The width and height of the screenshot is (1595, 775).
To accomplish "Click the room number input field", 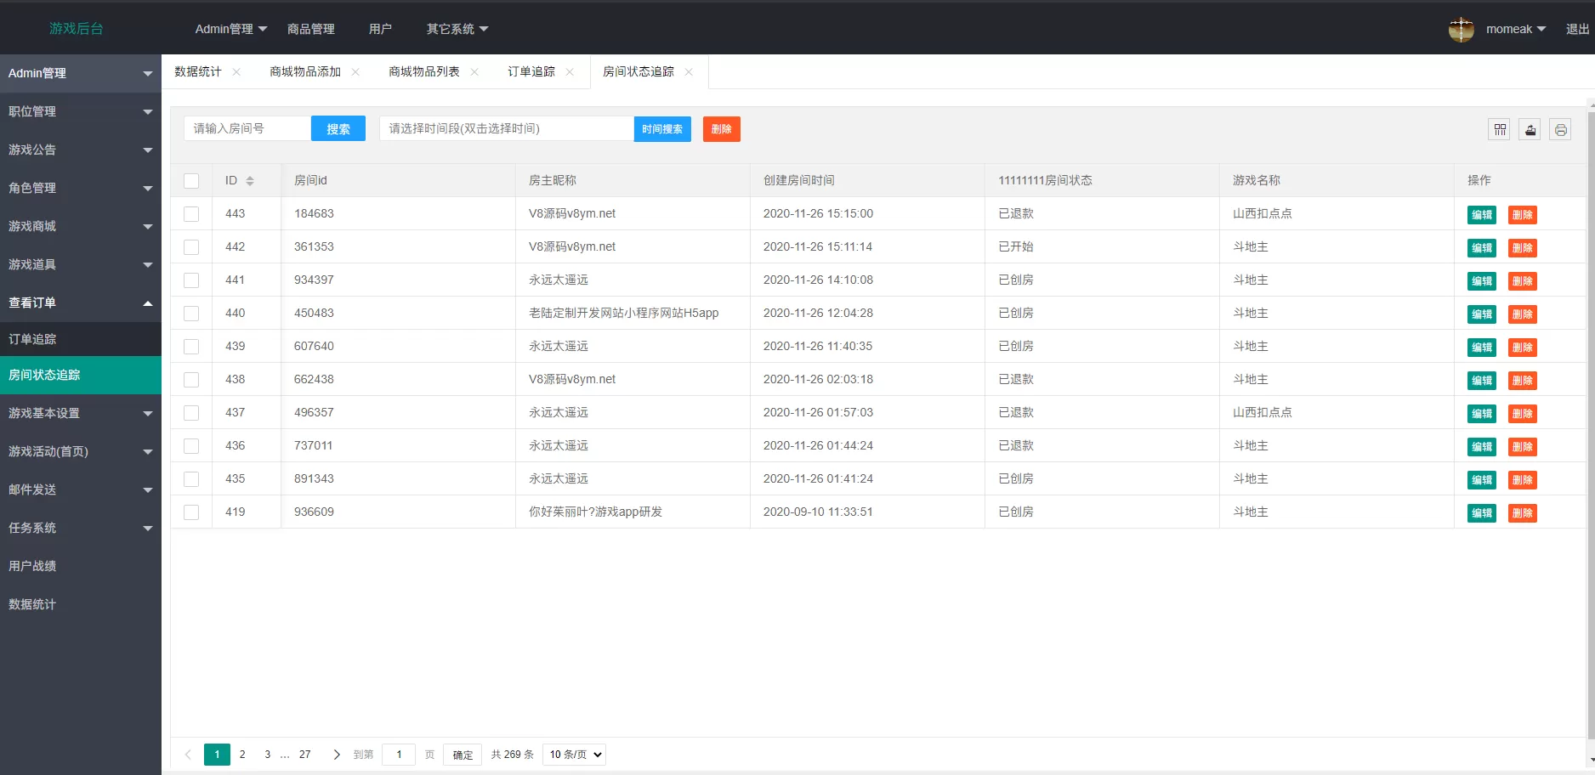I will 247,128.
